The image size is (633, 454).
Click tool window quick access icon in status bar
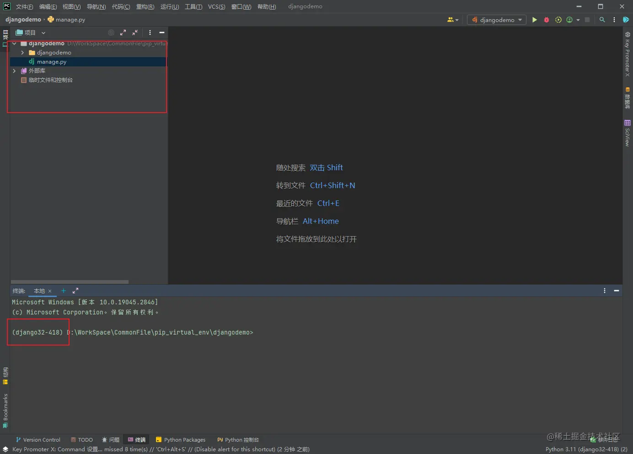[x=5, y=449]
